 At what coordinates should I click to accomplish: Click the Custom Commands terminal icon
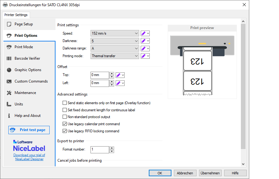pos(9,81)
